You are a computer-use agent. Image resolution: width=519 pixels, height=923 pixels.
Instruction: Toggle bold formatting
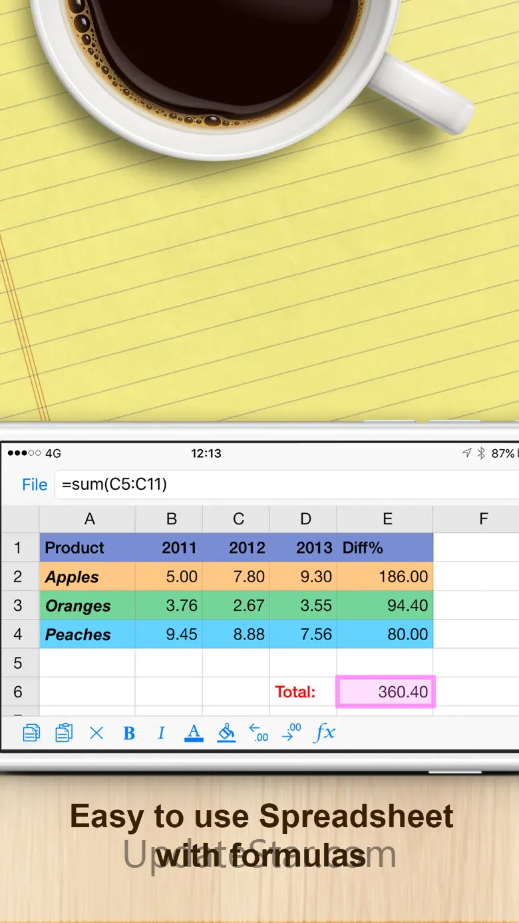pos(129,733)
